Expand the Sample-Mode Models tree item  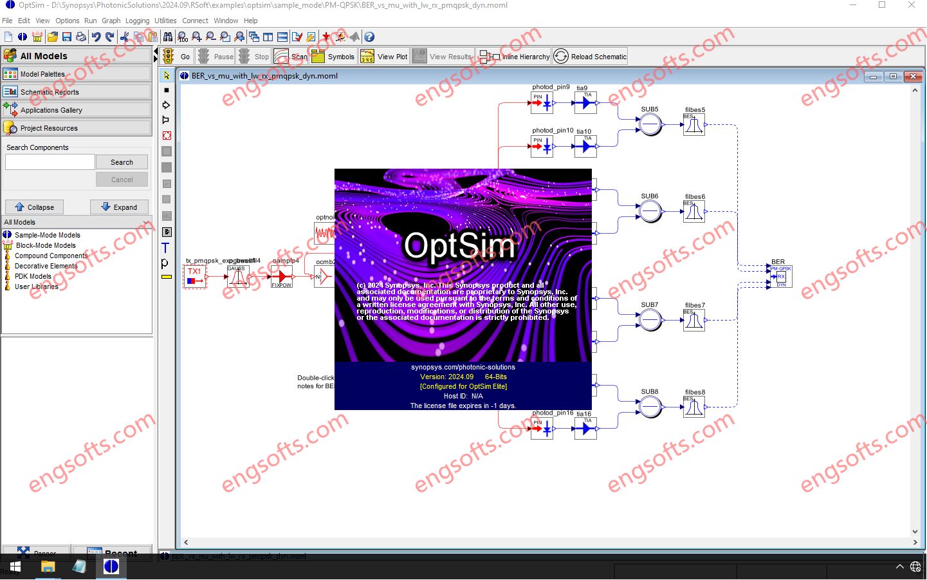[47, 235]
